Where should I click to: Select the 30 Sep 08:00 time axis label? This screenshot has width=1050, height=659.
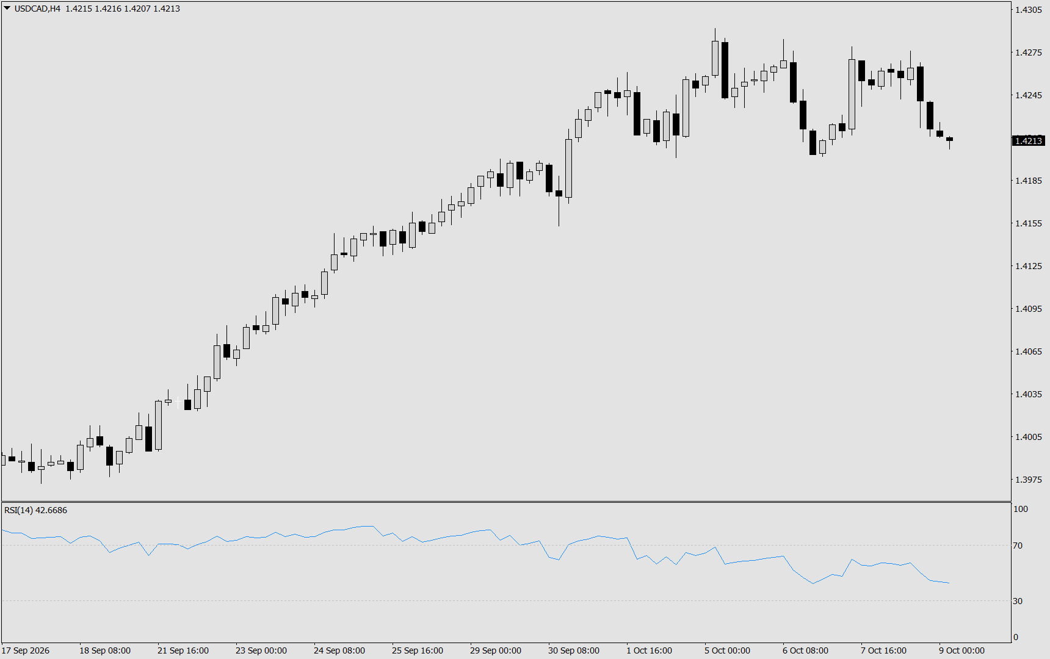(x=574, y=650)
